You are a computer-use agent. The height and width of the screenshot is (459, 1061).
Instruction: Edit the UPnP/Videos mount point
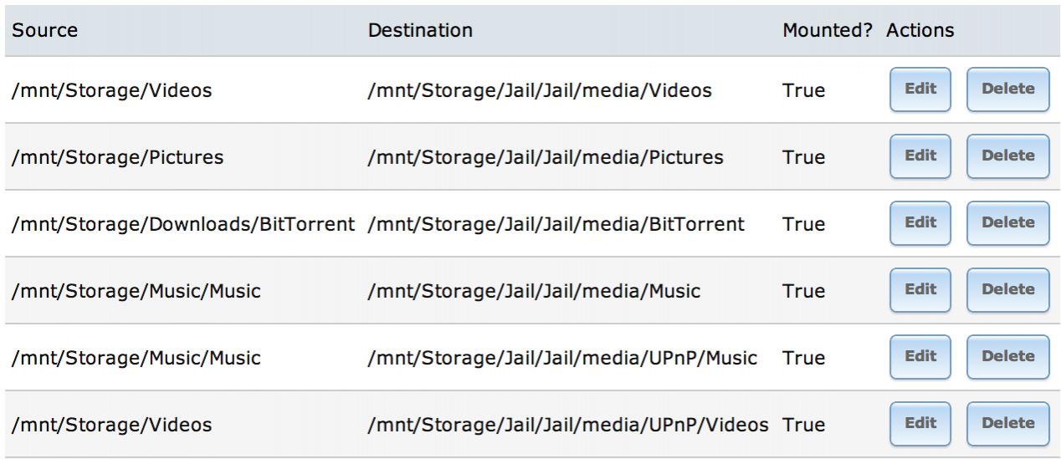(x=920, y=424)
